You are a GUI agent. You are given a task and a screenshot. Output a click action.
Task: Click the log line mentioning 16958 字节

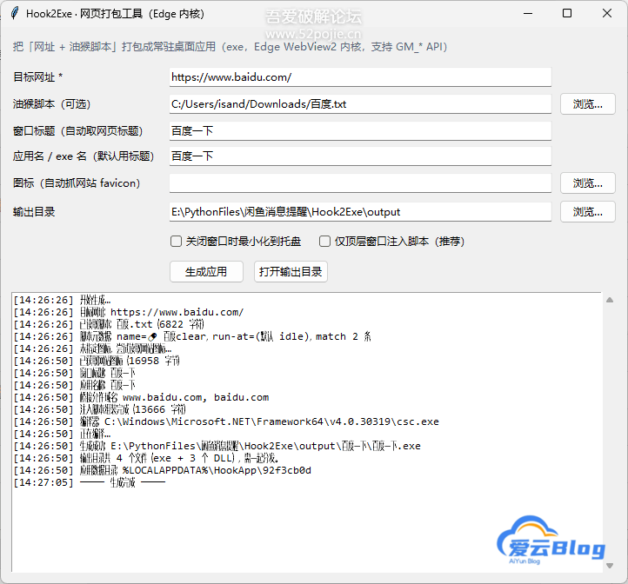(97, 361)
